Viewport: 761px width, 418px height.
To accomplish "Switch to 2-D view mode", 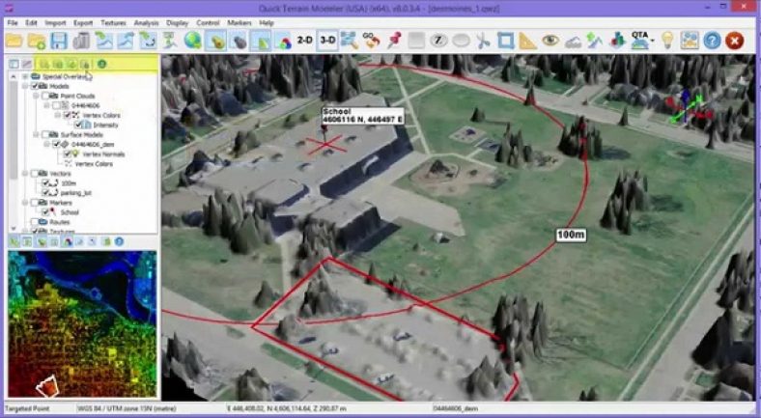I will click(304, 41).
